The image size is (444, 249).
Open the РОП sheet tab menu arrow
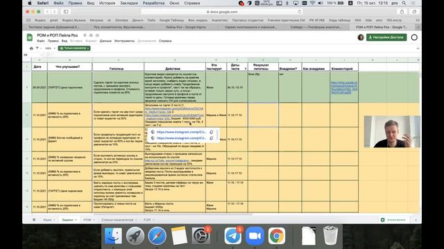[153, 220]
